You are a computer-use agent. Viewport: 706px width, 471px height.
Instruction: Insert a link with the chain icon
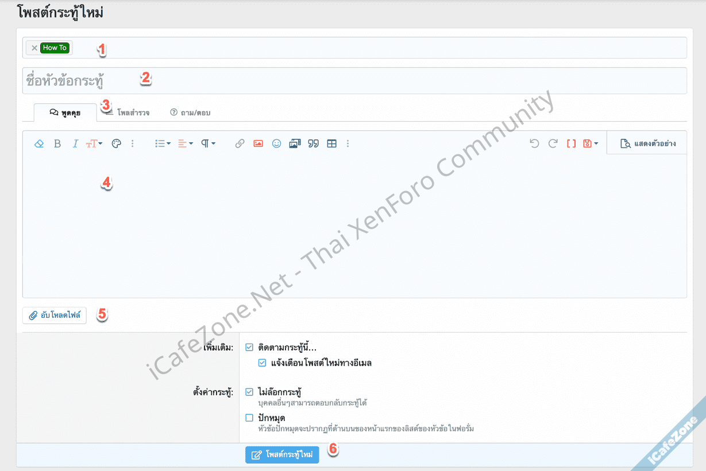click(x=240, y=143)
